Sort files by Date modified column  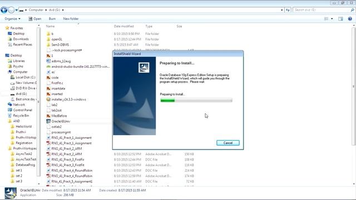[x=123, y=26]
